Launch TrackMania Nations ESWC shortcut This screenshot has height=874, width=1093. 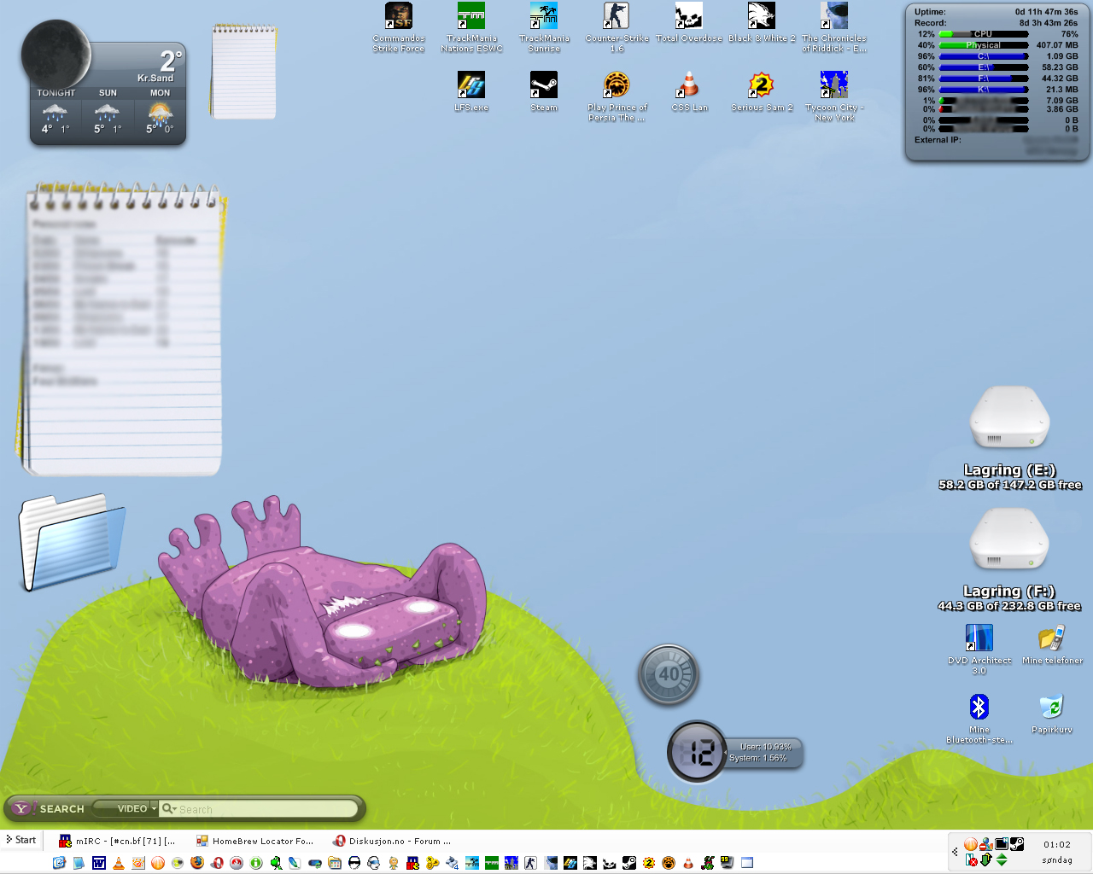coord(471,27)
